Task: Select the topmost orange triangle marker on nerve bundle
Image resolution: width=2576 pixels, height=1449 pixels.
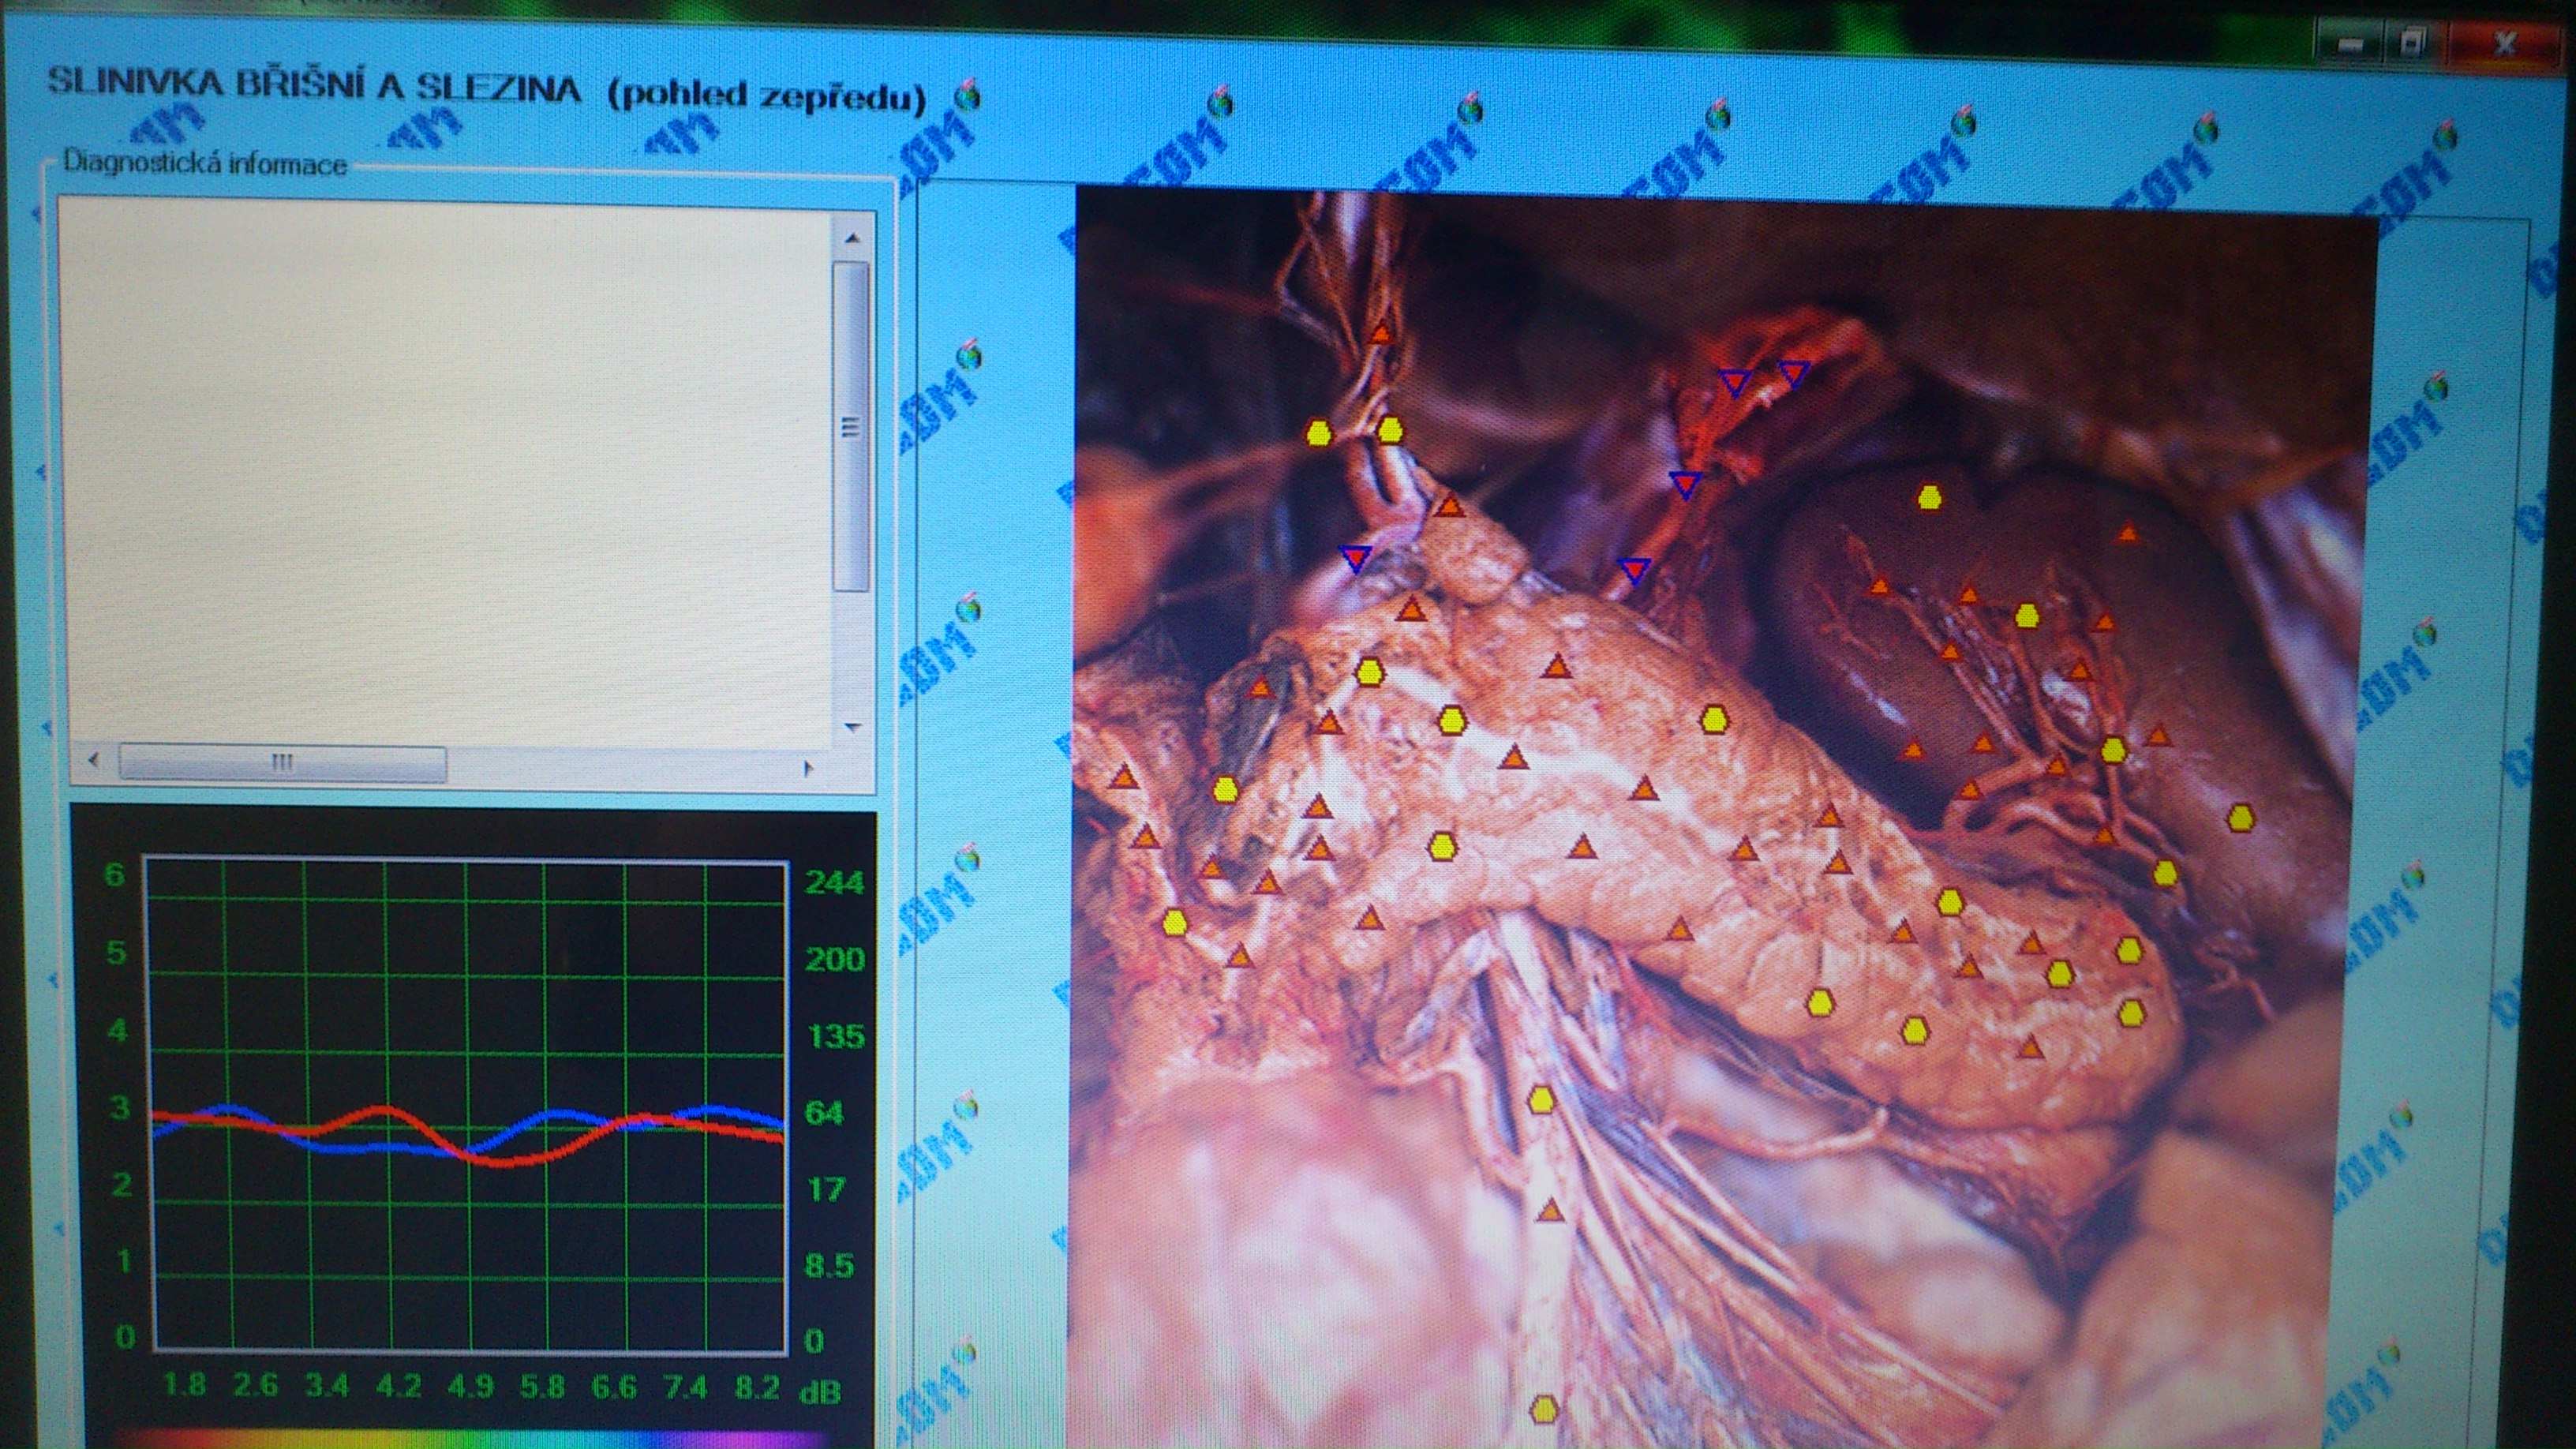Action: point(1381,332)
